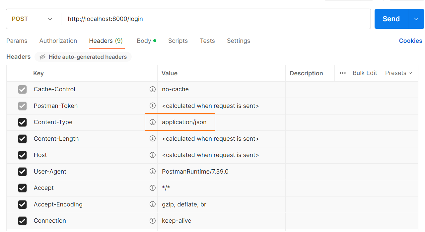Viewport: 425px width, 232px height.
Task: Switch to the Body tab
Action: click(x=144, y=41)
